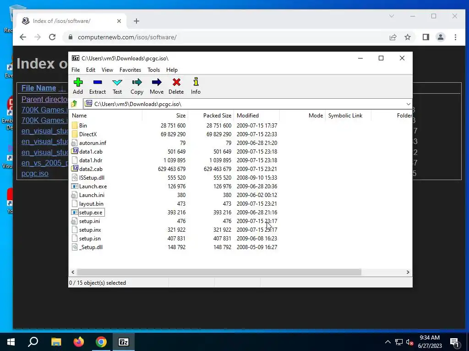The height and width of the screenshot is (351, 469).
Task: Bookmark this page with the star icon
Action: [x=408, y=37]
